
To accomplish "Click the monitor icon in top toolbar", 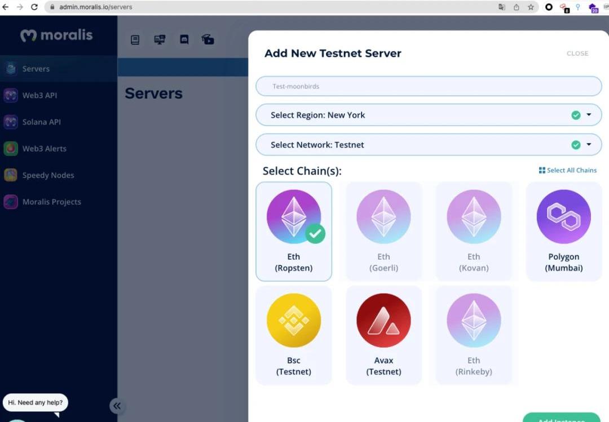I will click(x=160, y=39).
